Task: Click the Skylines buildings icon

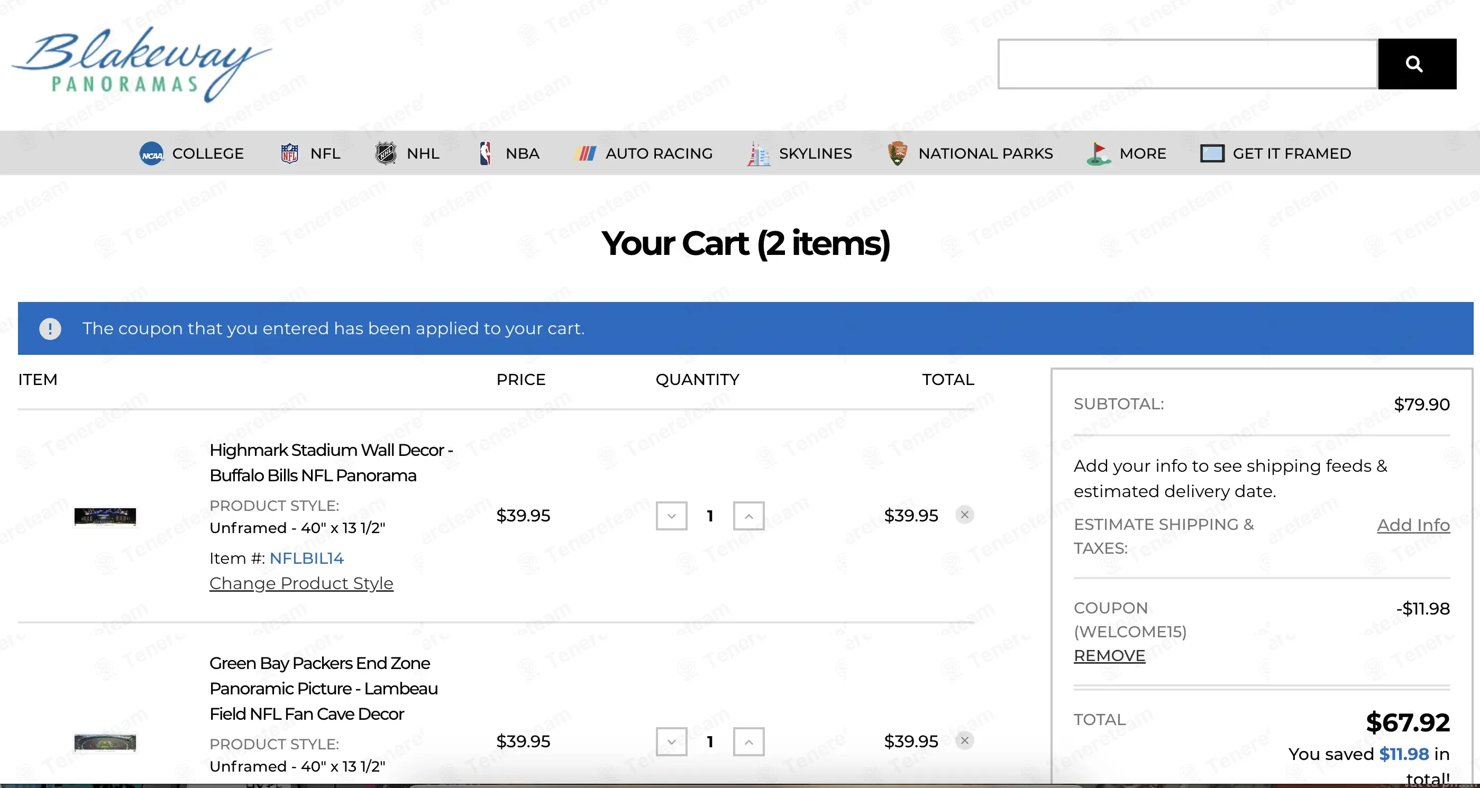Action: click(x=759, y=153)
